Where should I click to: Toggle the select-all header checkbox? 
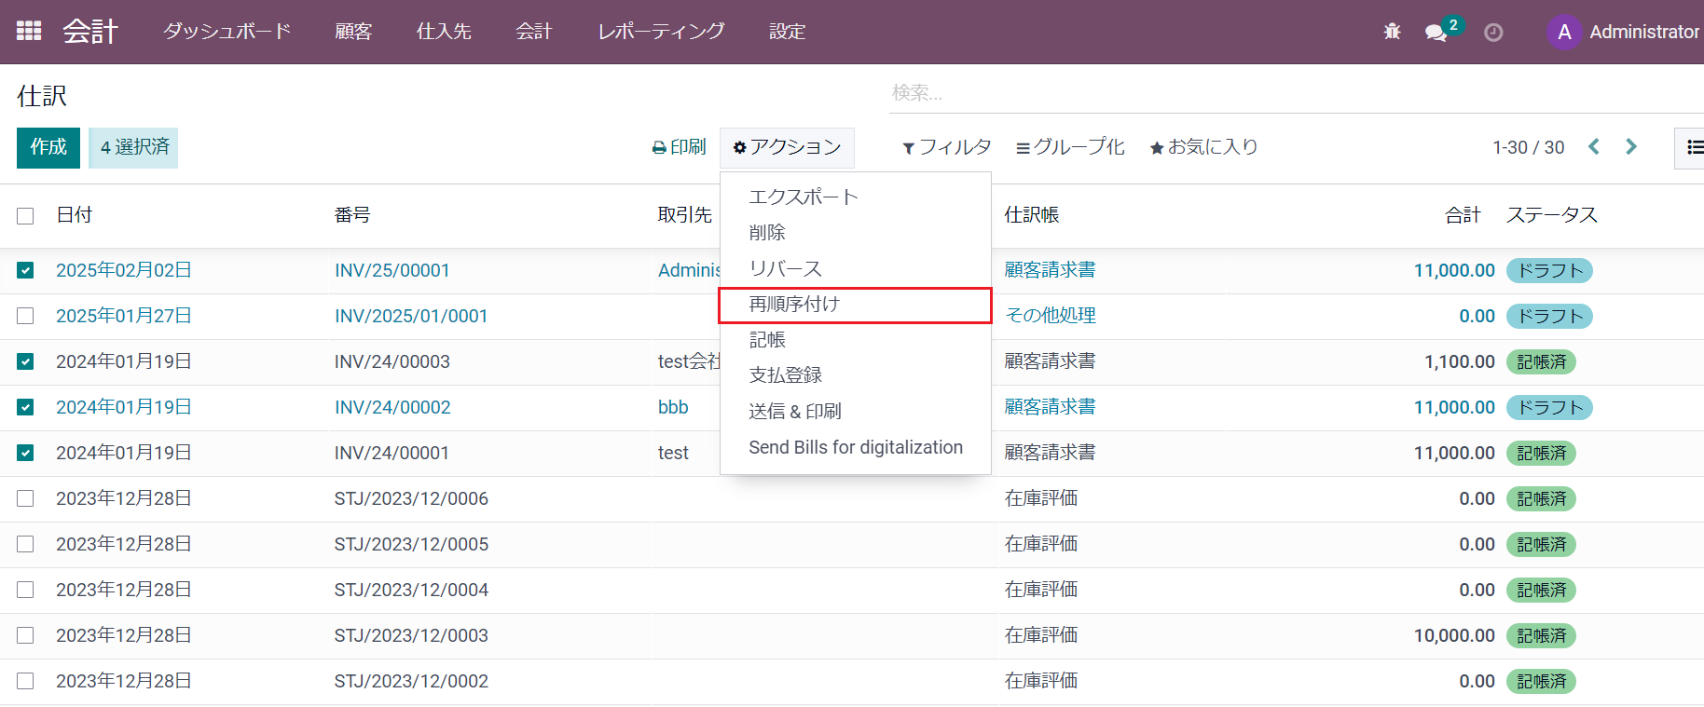point(25,216)
